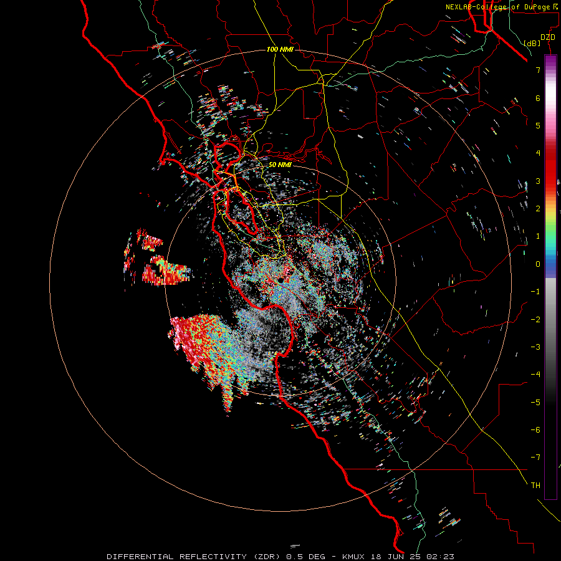The width and height of the screenshot is (561, 561).
Task: Click "(ZDR)" in the bottom caption
Action: [267, 557]
